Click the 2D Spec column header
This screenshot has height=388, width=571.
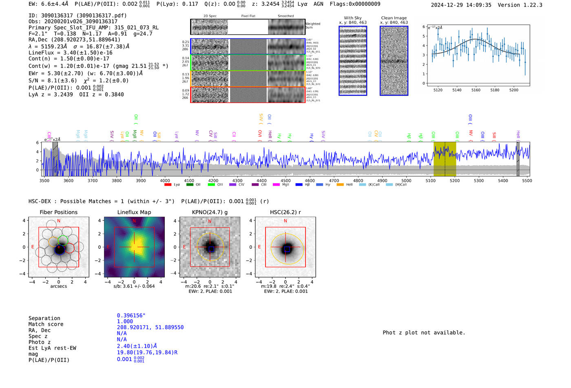coord(210,16)
